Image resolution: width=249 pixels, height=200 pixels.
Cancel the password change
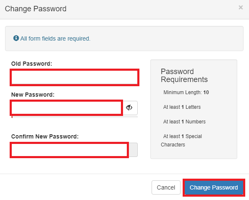[x=166, y=187]
